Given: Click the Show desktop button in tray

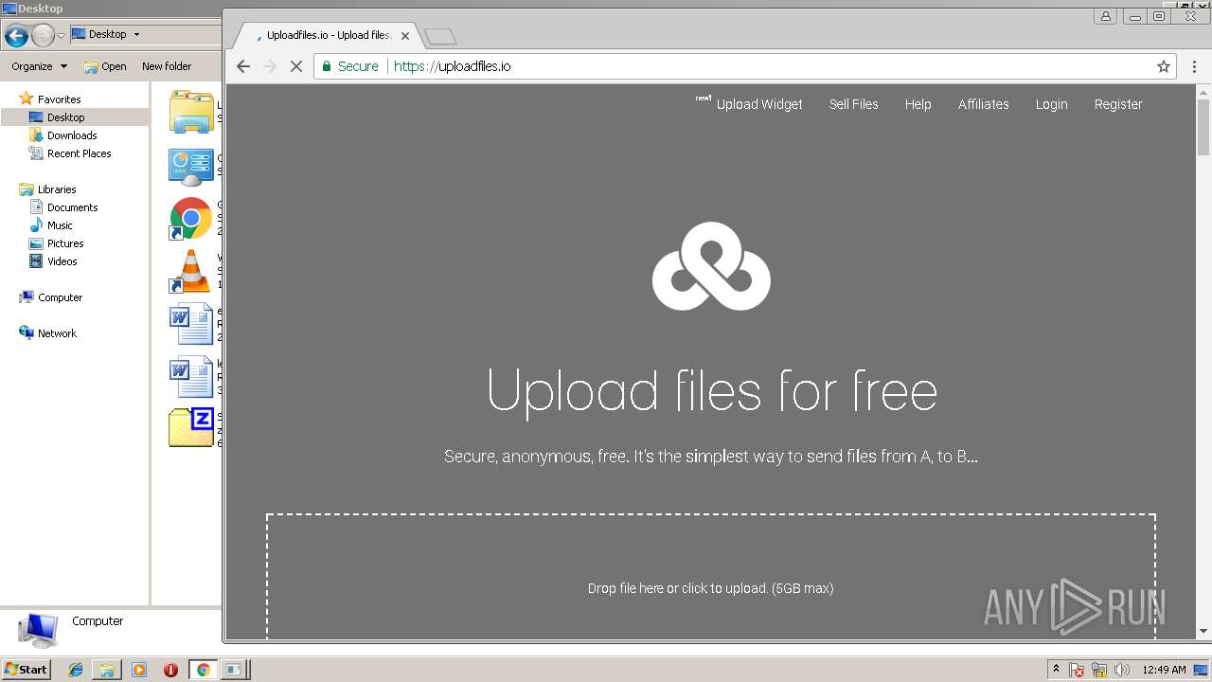Looking at the screenshot, I should coord(1203,670).
